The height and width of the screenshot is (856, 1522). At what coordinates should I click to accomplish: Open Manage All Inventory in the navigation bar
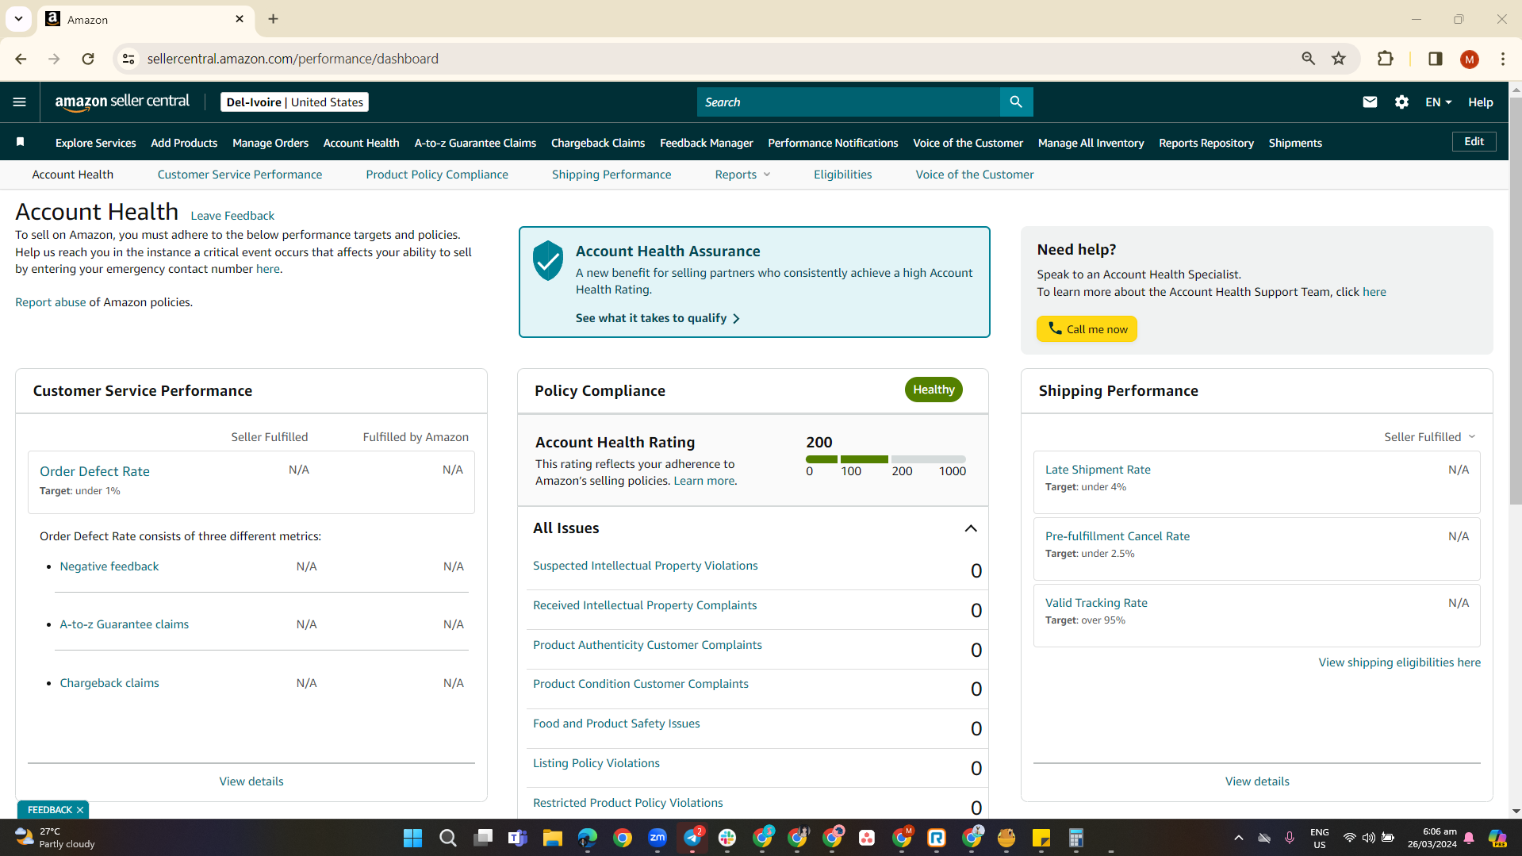(x=1091, y=143)
